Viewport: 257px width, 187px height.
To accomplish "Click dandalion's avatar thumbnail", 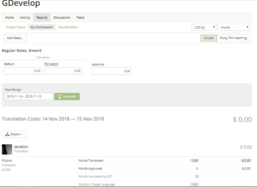I will point(7,149).
